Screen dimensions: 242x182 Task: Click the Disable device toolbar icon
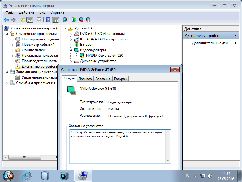(x=88, y=20)
